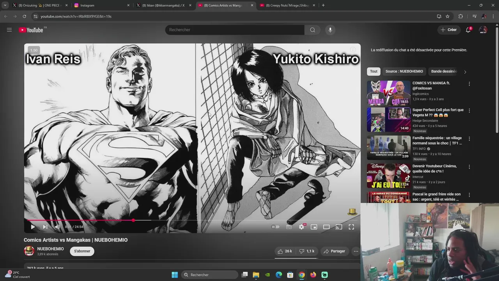
Task: Open Super Perfect Cell video title
Action: [x=438, y=112]
